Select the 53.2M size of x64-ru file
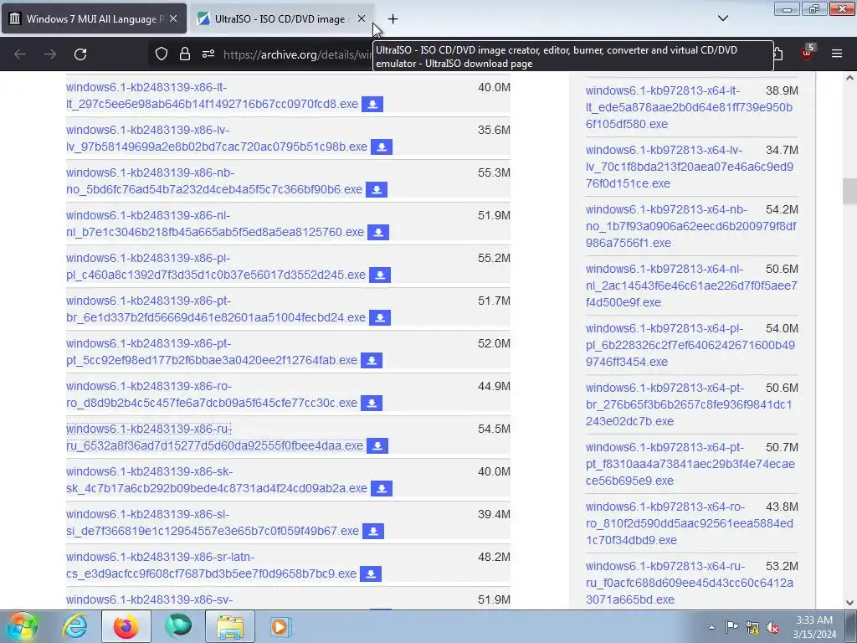The image size is (857, 643). [x=782, y=566]
